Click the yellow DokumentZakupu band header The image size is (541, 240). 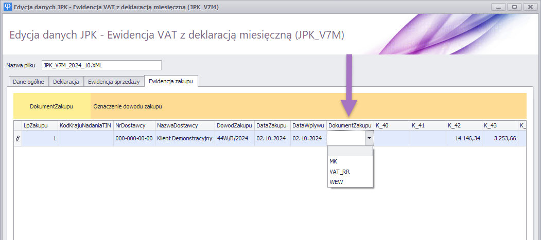click(x=51, y=106)
